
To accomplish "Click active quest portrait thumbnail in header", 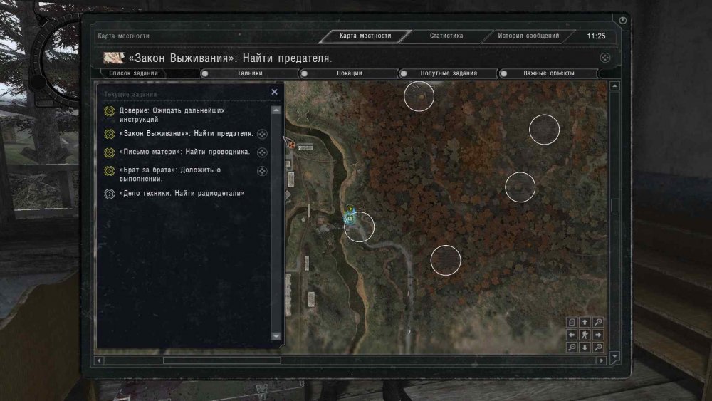I will tap(114, 58).
